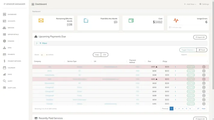Open the Domains globe icon
Viewport: 214px width, 120px height.
(5, 41)
